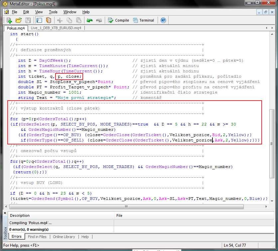Image resolution: width=278 pixels, height=251 pixels.
Task: Close the inner Pokus.mq4 document window
Action: (x=272, y=12)
